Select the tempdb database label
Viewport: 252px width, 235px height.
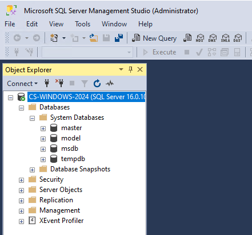(73, 159)
